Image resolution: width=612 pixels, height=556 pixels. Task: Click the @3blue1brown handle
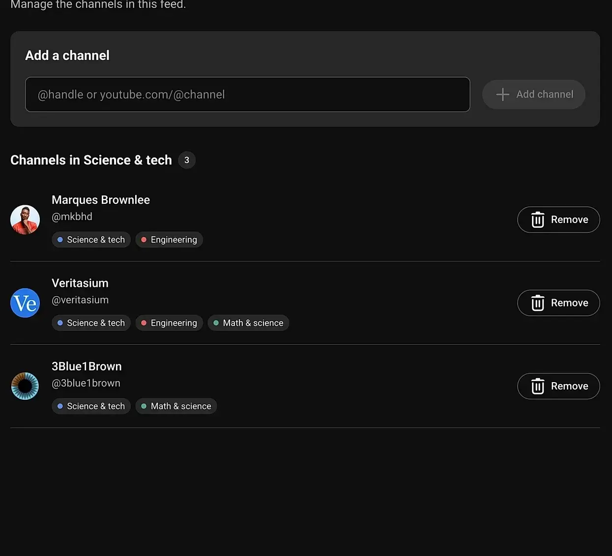[x=86, y=383]
